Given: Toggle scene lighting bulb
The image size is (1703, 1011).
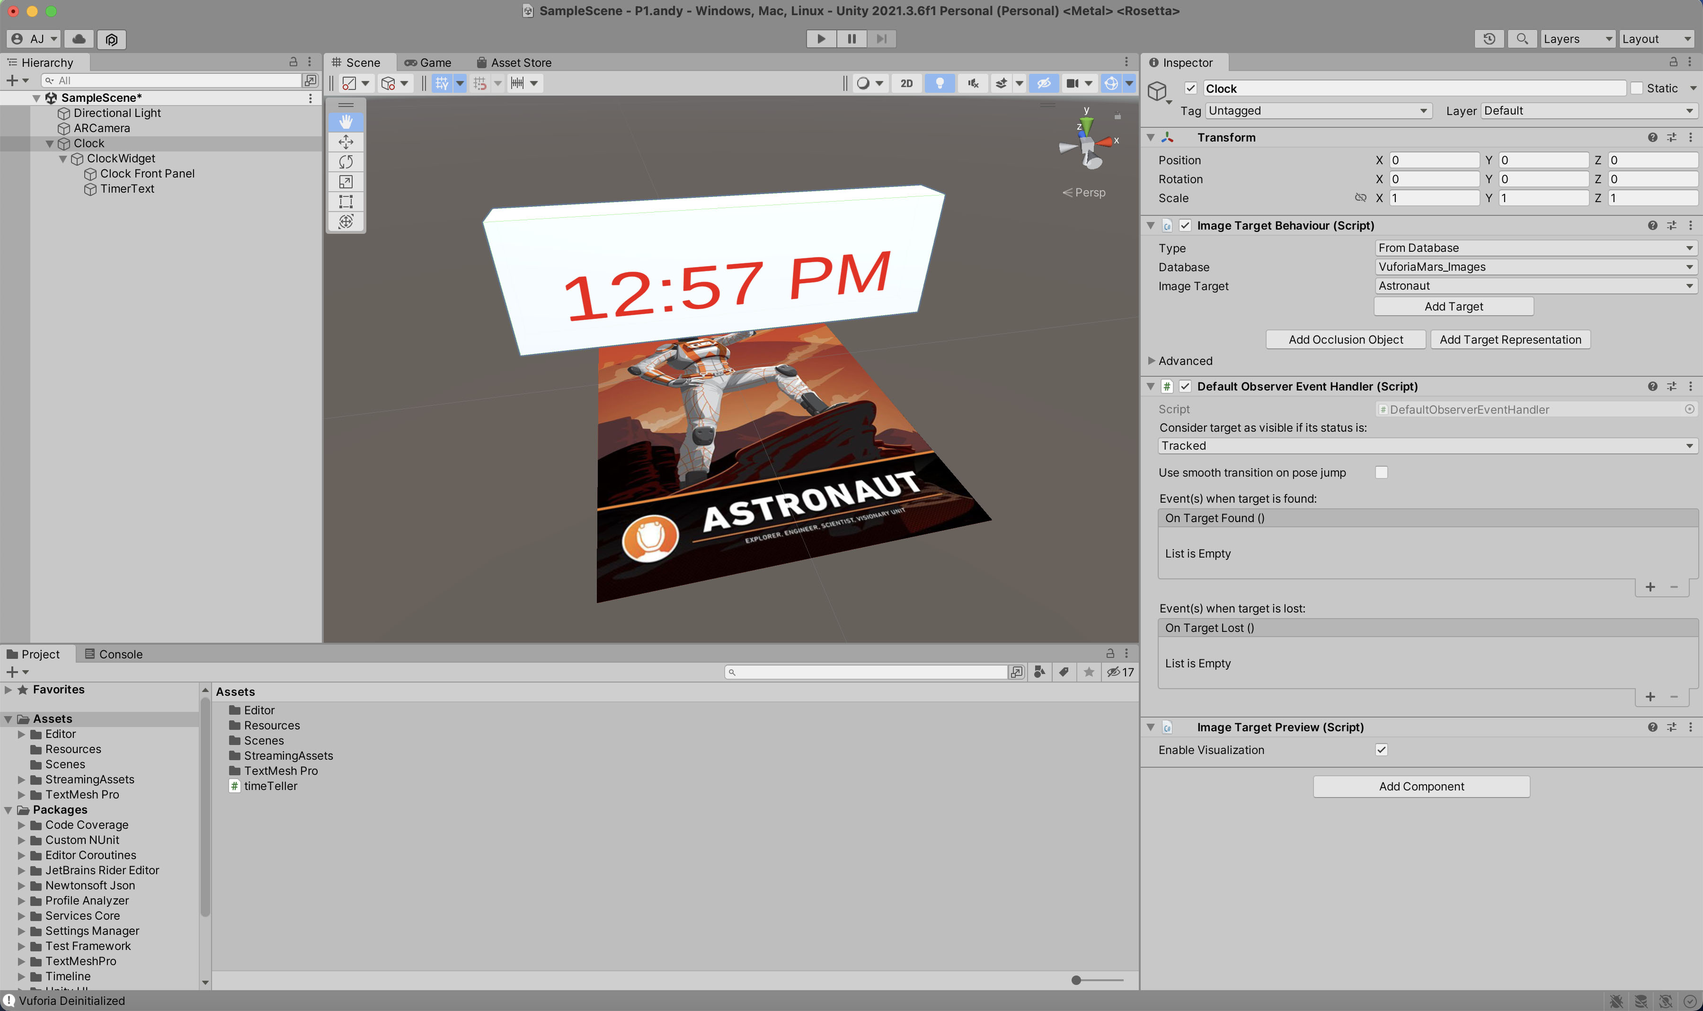Looking at the screenshot, I should click(x=940, y=83).
